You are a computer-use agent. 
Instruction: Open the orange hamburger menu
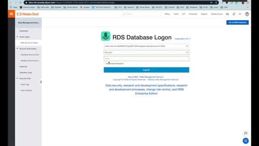[x=11, y=14]
